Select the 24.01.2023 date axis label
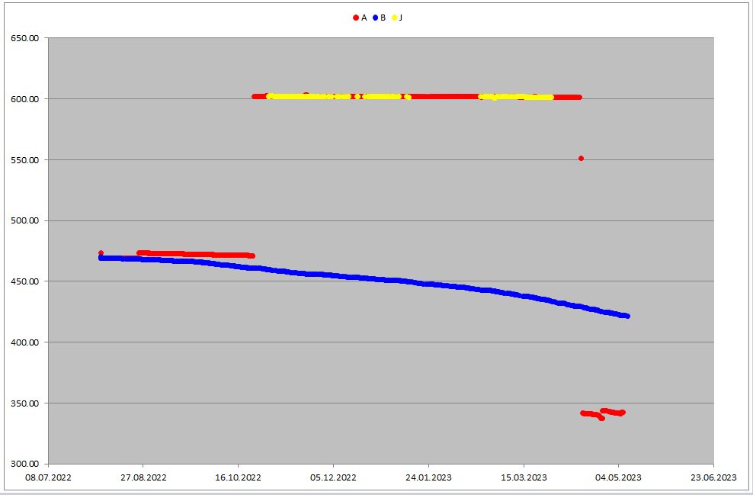The height and width of the screenshot is (495, 753). click(x=428, y=477)
